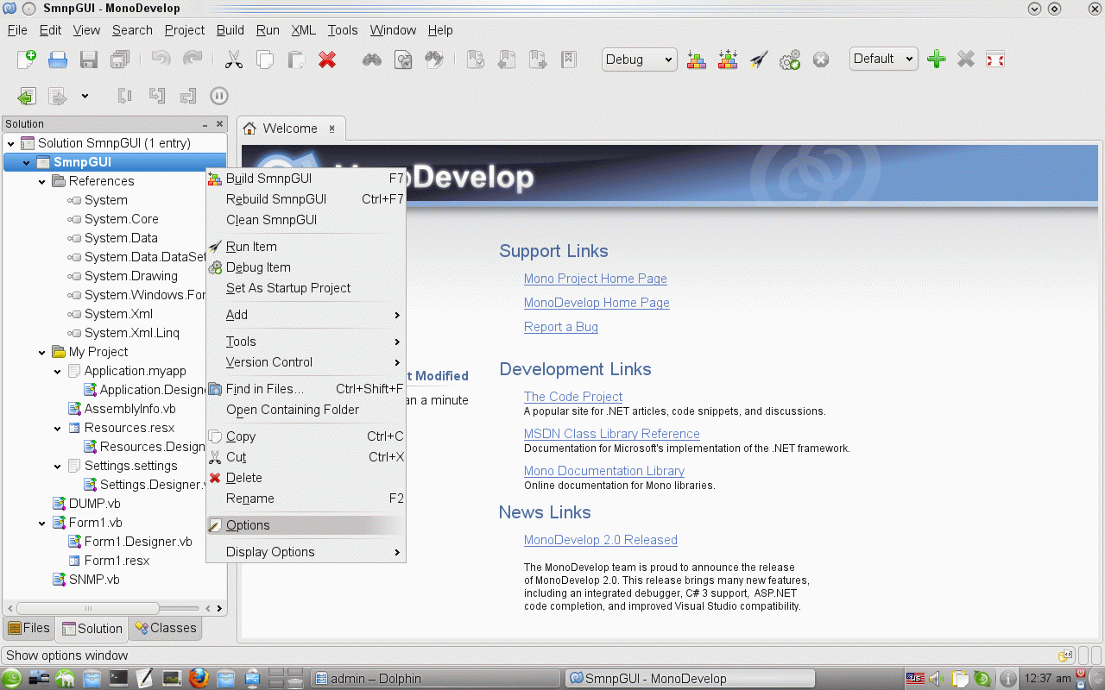
Task: Open the MonoDevelop Home Page link
Action: (597, 303)
